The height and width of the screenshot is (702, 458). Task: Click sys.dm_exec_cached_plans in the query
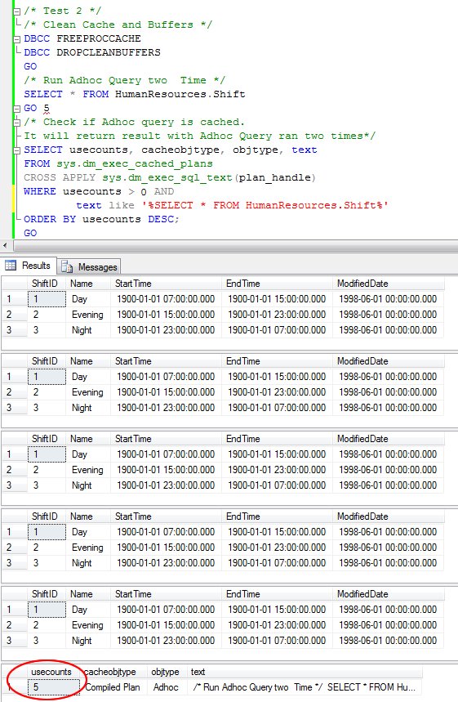pyautogui.click(x=135, y=164)
